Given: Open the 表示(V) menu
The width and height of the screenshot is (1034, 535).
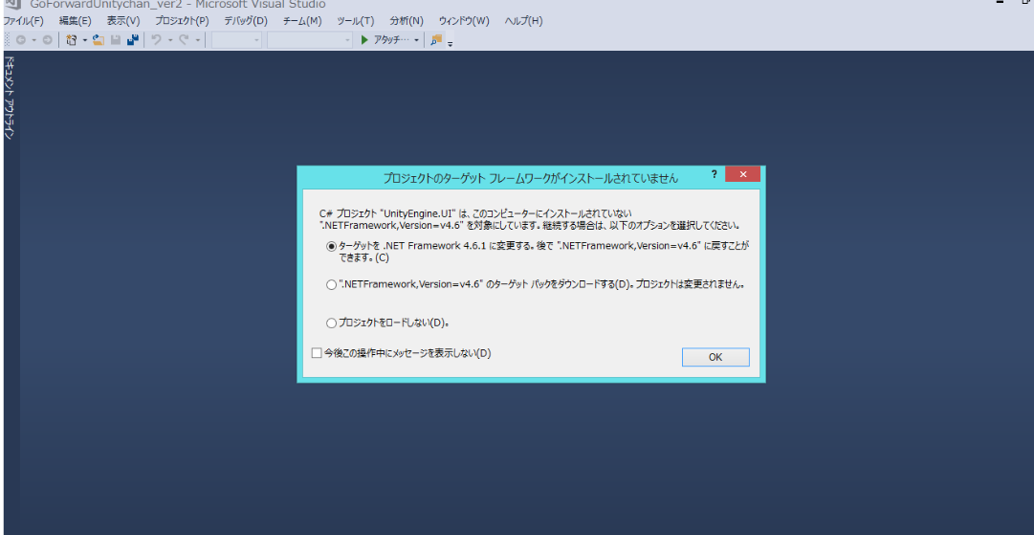Looking at the screenshot, I should [124, 20].
